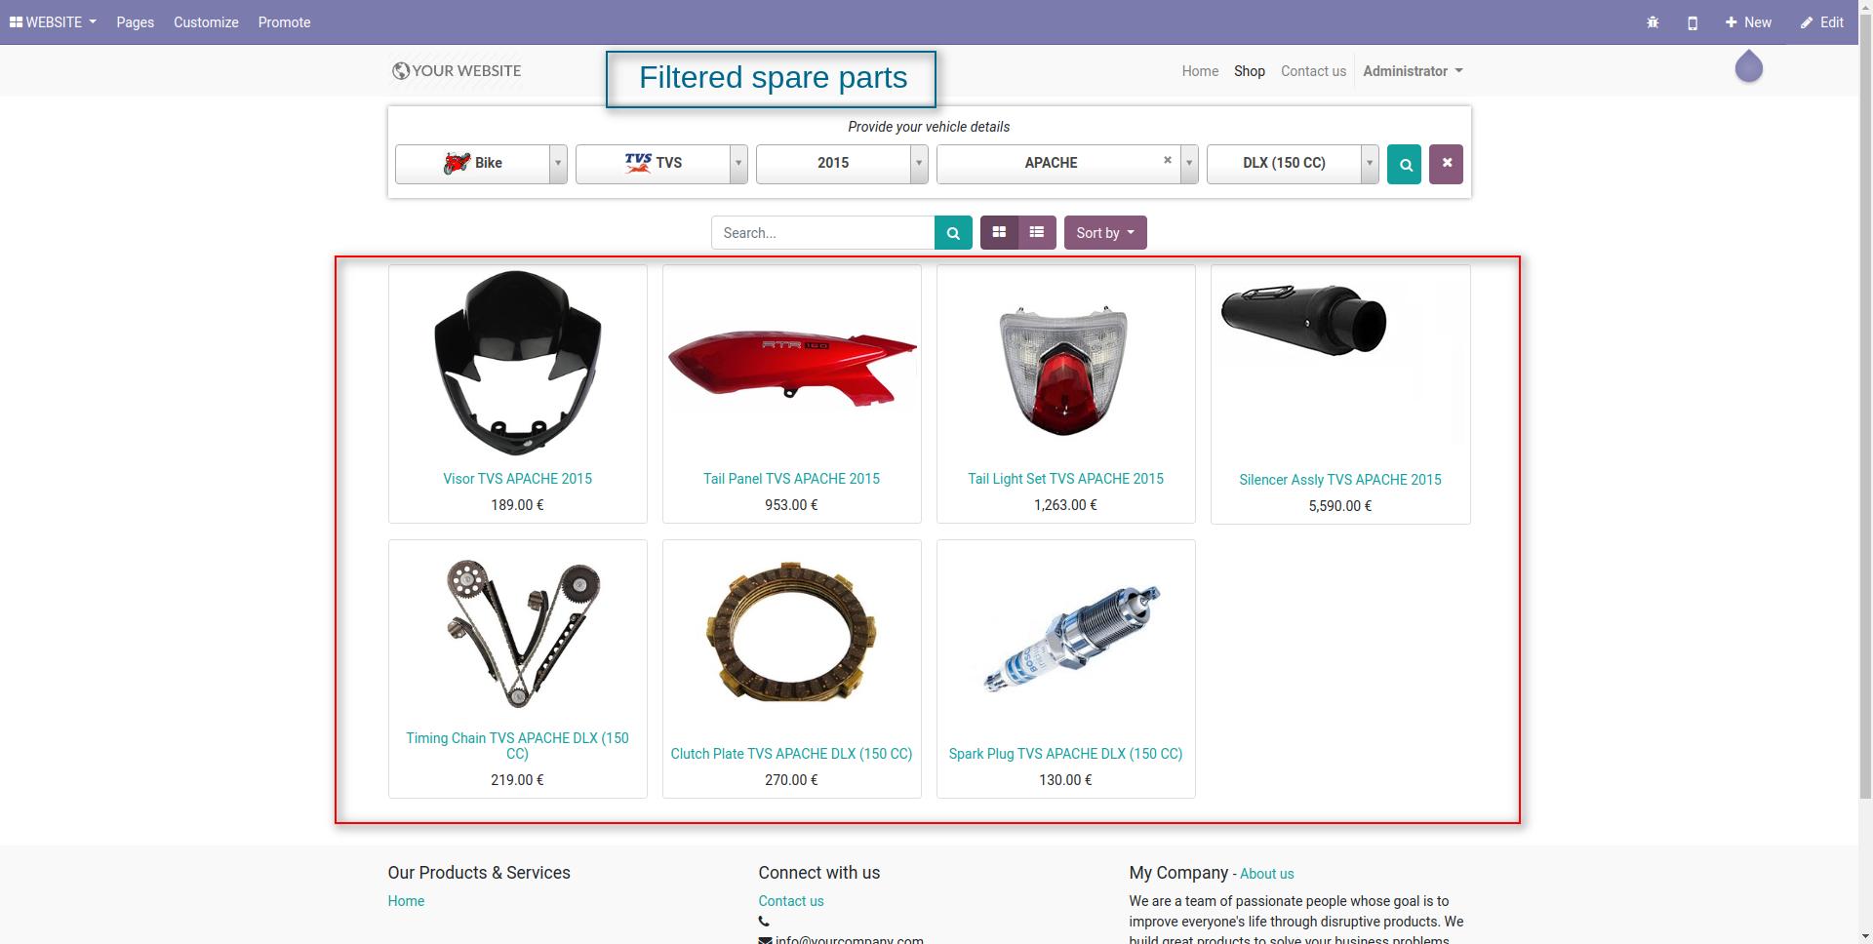The height and width of the screenshot is (944, 1873).
Task: Click the 1,263.00 € price
Action: click(1065, 505)
